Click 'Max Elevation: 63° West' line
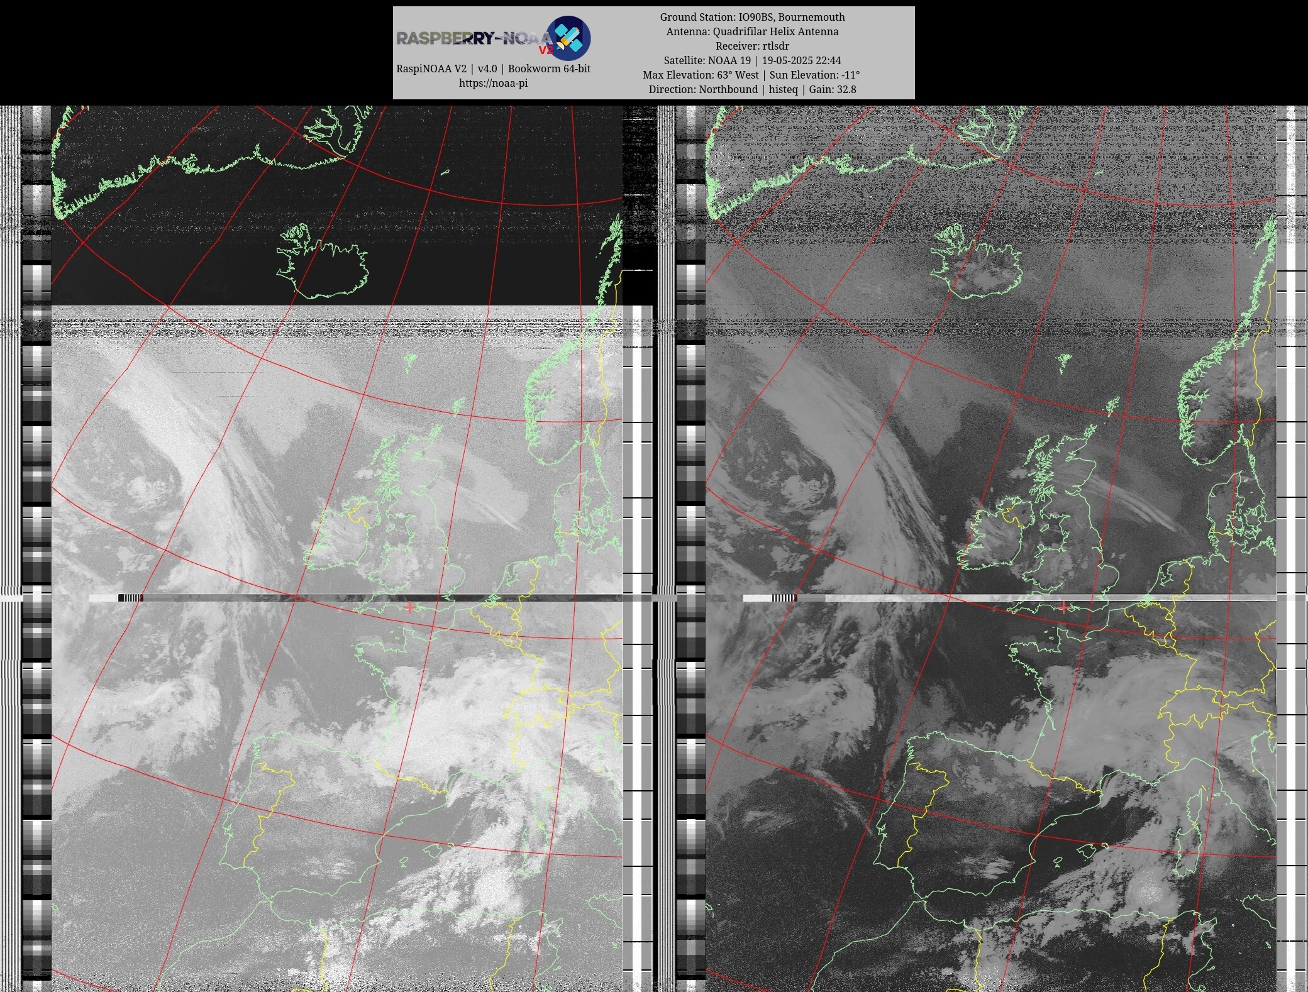The height and width of the screenshot is (992, 1308). (x=701, y=75)
